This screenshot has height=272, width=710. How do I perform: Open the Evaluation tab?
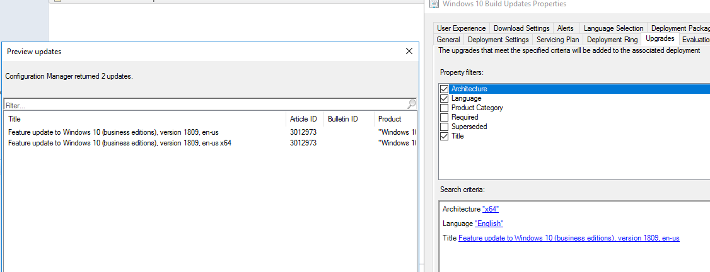pos(695,39)
